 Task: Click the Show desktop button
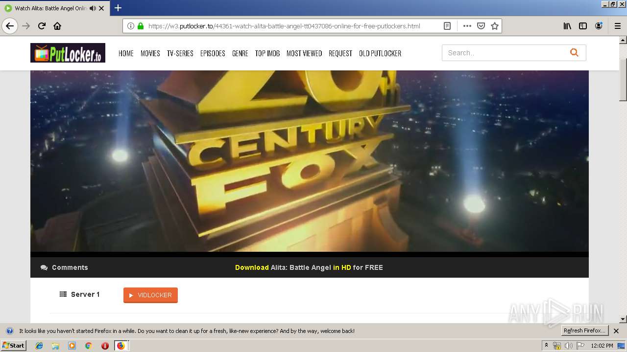[622, 346]
